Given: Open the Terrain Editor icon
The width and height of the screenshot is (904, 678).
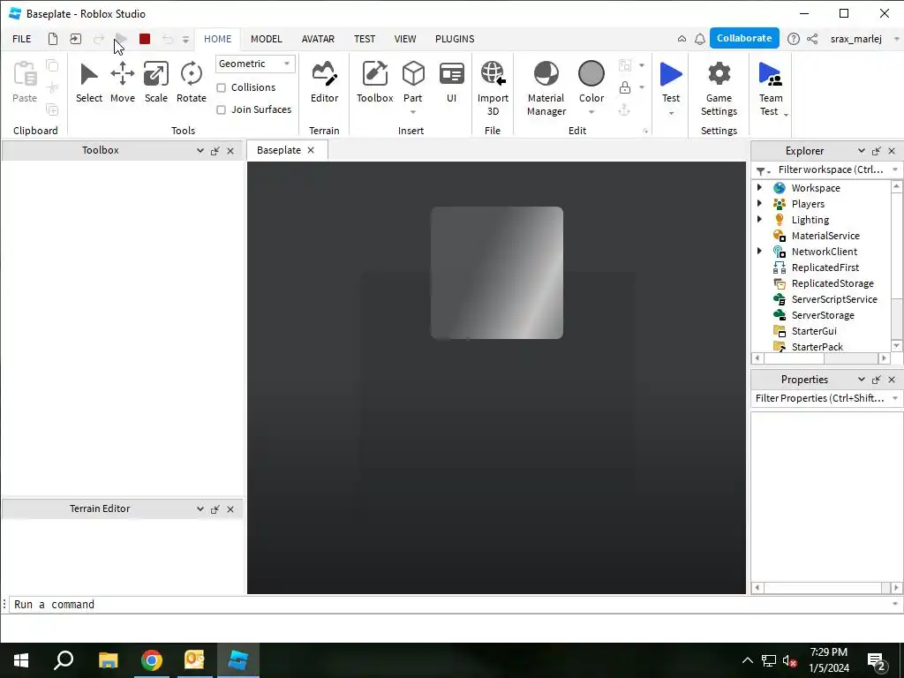Looking at the screenshot, I should click(x=324, y=74).
